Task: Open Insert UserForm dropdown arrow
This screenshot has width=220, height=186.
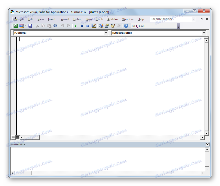Action: tap(26, 26)
